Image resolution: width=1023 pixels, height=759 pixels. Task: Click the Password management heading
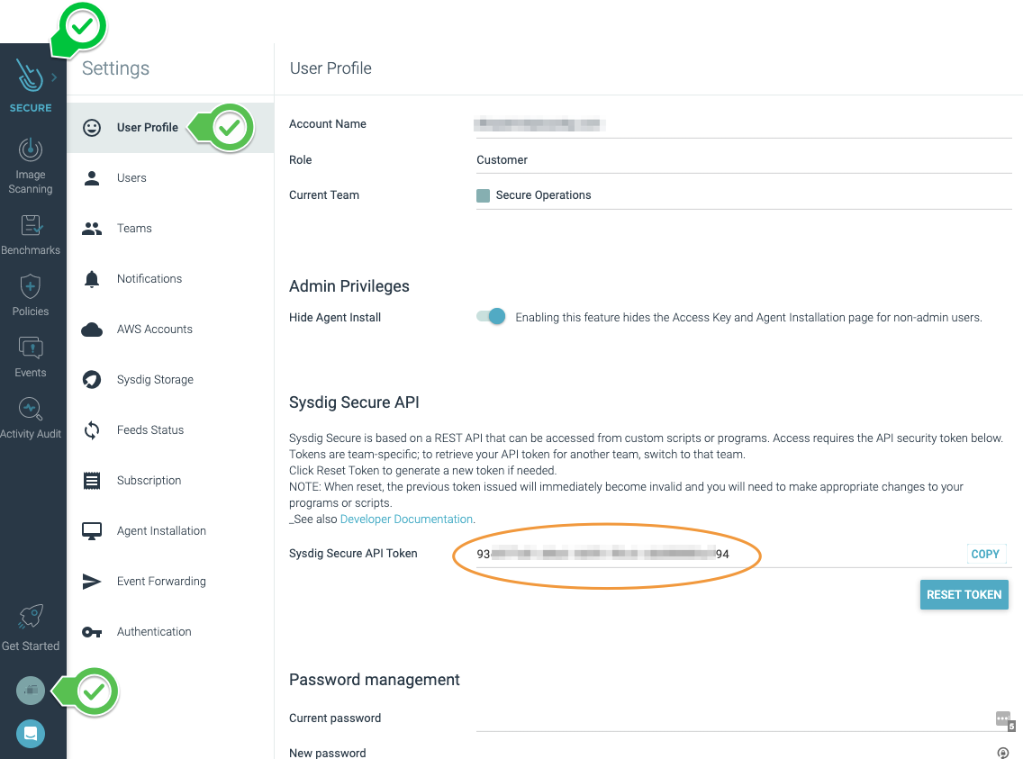(x=374, y=680)
